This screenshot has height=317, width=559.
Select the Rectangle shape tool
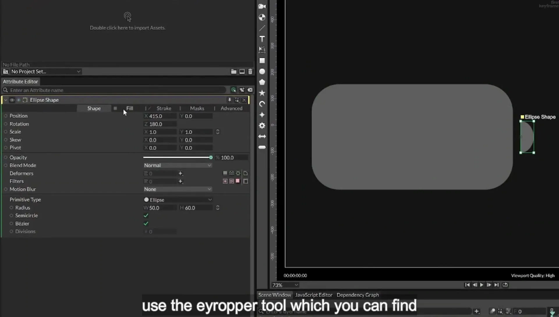(262, 61)
